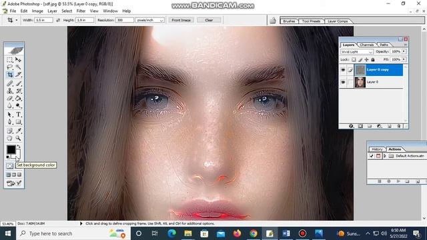This screenshot has height=240, width=427.
Task: Select the Slice tool
Action: click(x=18, y=74)
